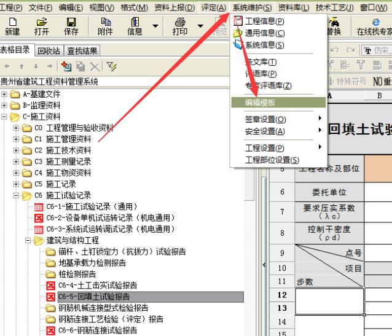
Task: Switch to the 回收站 tab
Action: (49, 51)
